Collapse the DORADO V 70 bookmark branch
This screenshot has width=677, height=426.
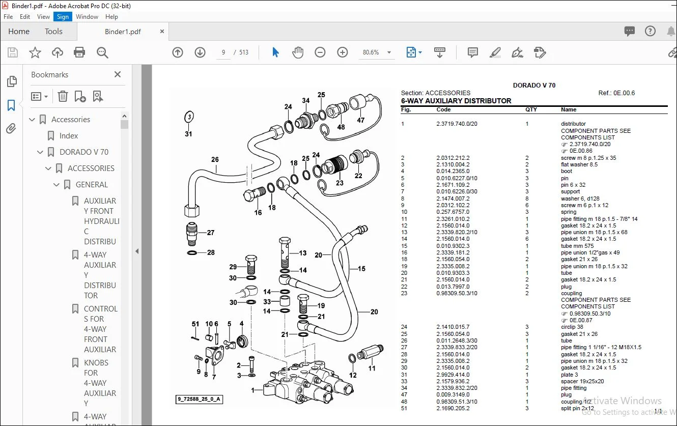coord(41,152)
